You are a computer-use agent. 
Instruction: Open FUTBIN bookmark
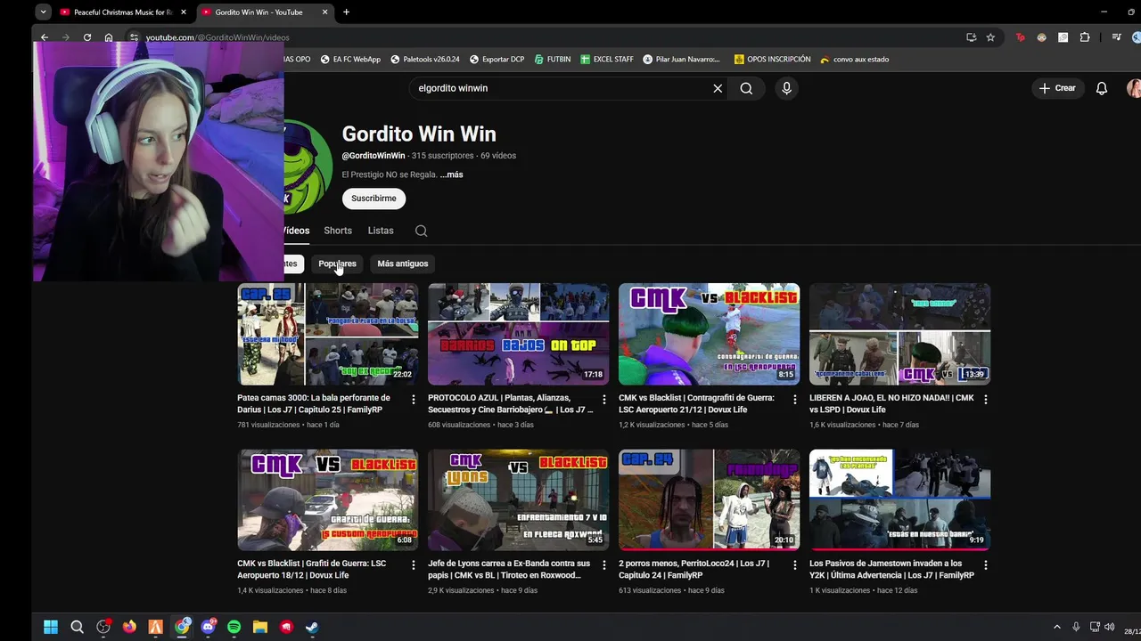[x=553, y=60]
